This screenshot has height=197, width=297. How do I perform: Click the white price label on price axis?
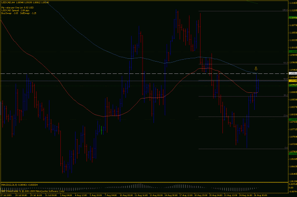(293, 73)
